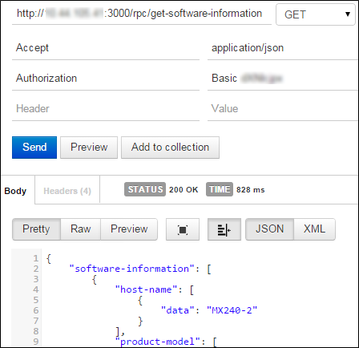This screenshot has width=359, height=348.
Task: Select Pretty response view
Action: tap(36, 229)
